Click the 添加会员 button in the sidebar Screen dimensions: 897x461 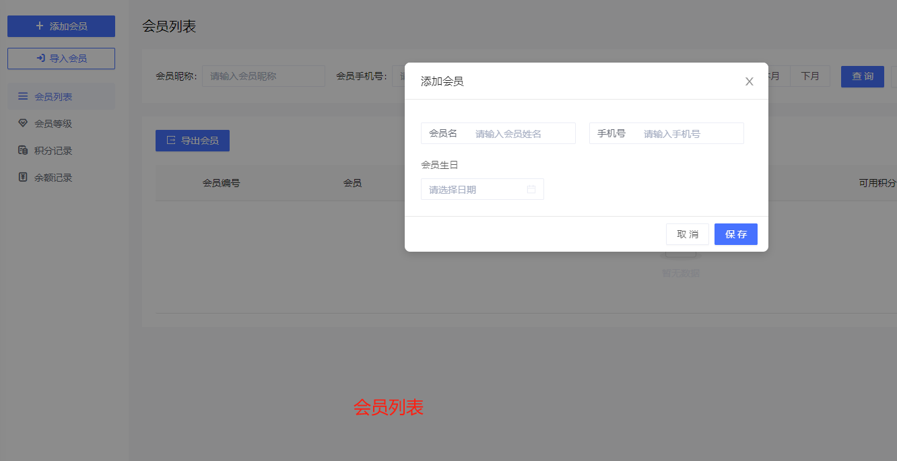click(61, 26)
